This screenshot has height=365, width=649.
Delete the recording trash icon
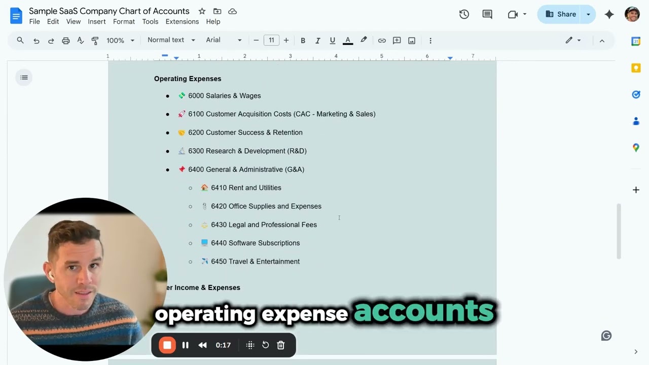pos(280,345)
